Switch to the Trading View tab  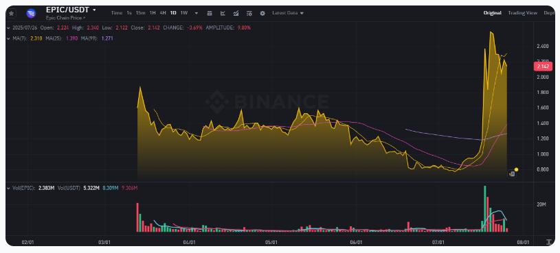522,13
